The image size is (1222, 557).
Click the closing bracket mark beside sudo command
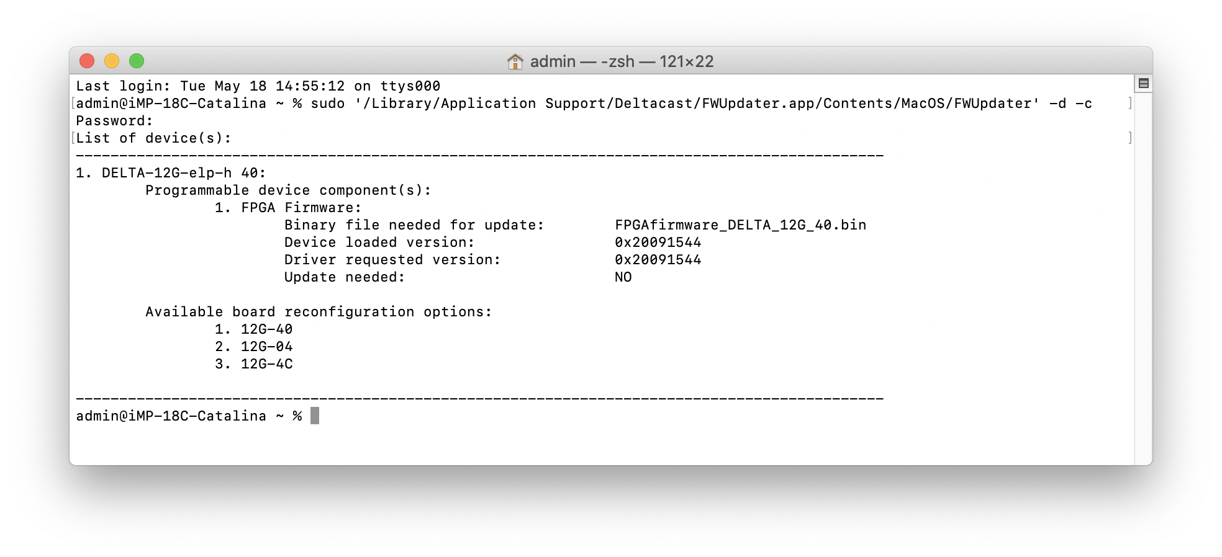coord(1130,104)
